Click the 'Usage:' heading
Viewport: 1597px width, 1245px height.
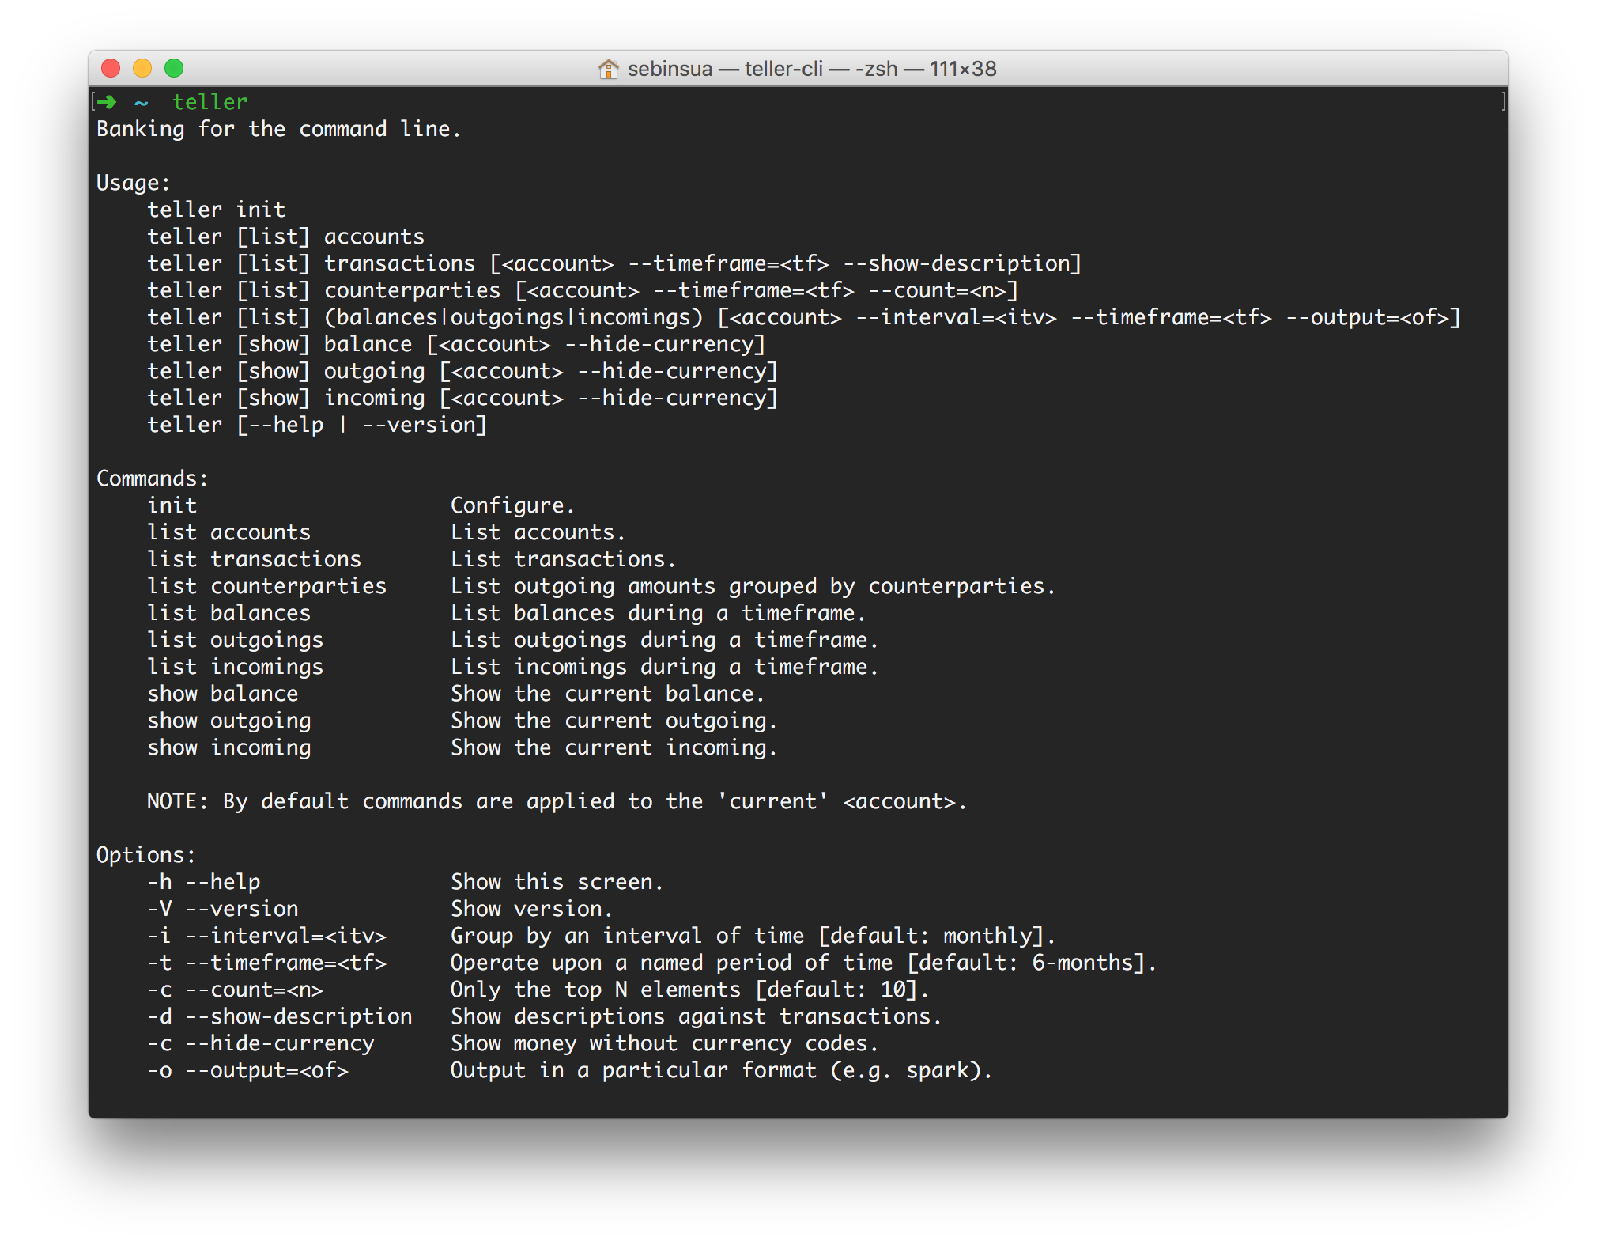click(x=133, y=183)
